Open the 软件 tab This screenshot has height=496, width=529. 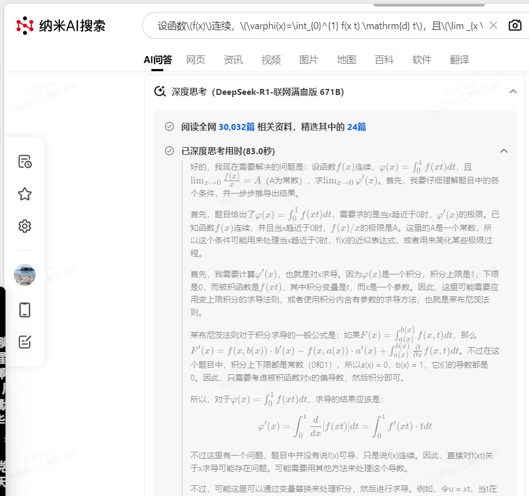click(x=422, y=60)
